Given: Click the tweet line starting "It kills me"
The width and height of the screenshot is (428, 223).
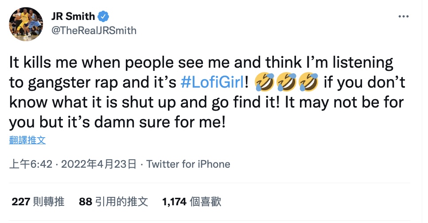Looking at the screenshot, I should pyautogui.click(x=201, y=63).
